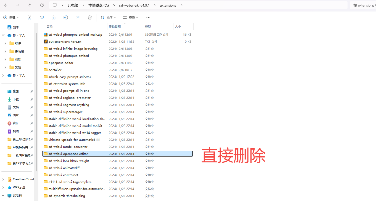Open 下载 (Downloads) in quick access sidebar
The height and width of the screenshot is (201, 376).
pos(16,99)
